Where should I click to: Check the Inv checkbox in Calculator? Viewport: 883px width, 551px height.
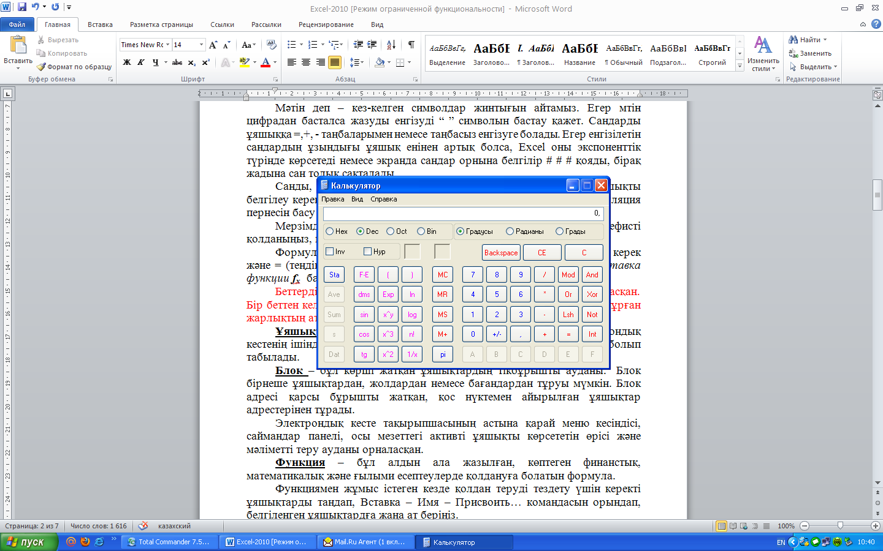(330, 252)
